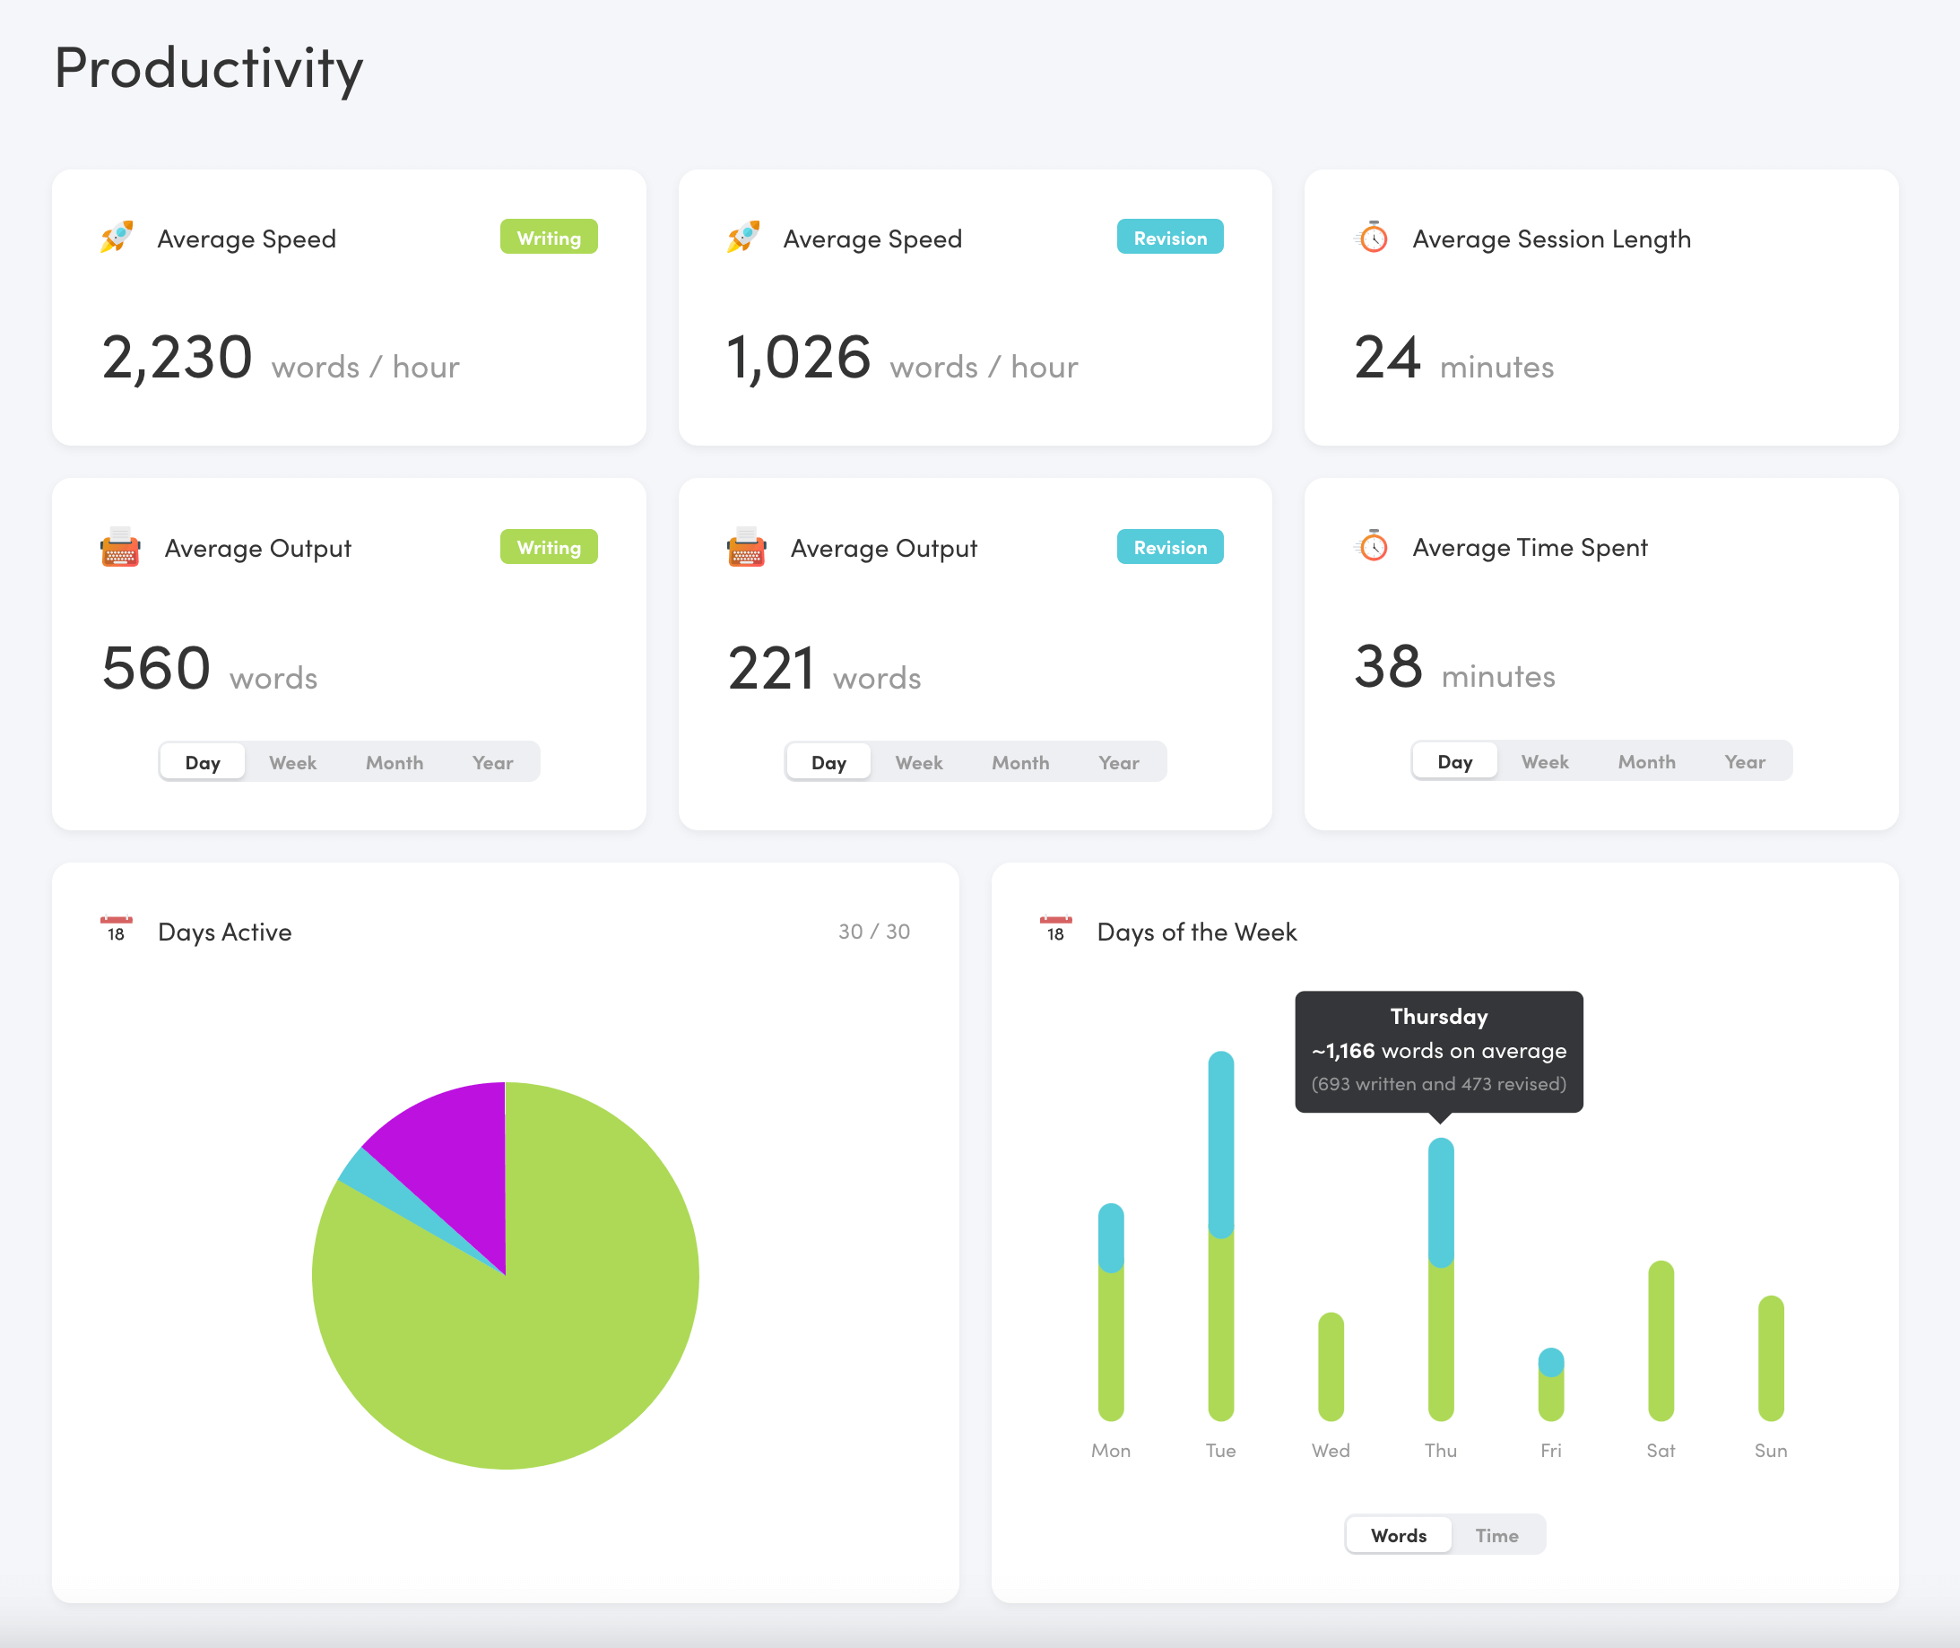
Task: Select the Writing badge on Average Speed card
Action: [x=548, y=237]
